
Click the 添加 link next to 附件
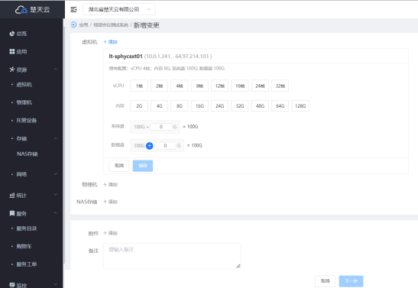click(x=110, y=233)
